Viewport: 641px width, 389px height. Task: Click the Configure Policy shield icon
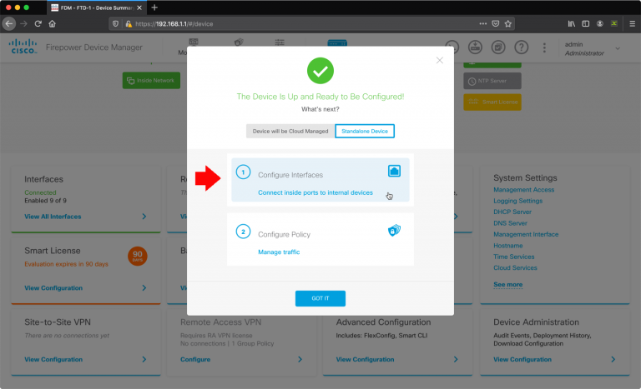coord(394,231)
